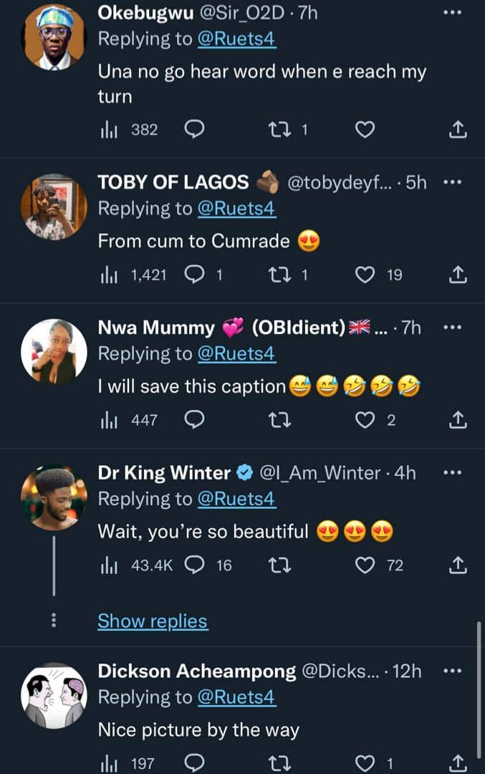Share Dr King Winter's tweet

click(458, 565)
